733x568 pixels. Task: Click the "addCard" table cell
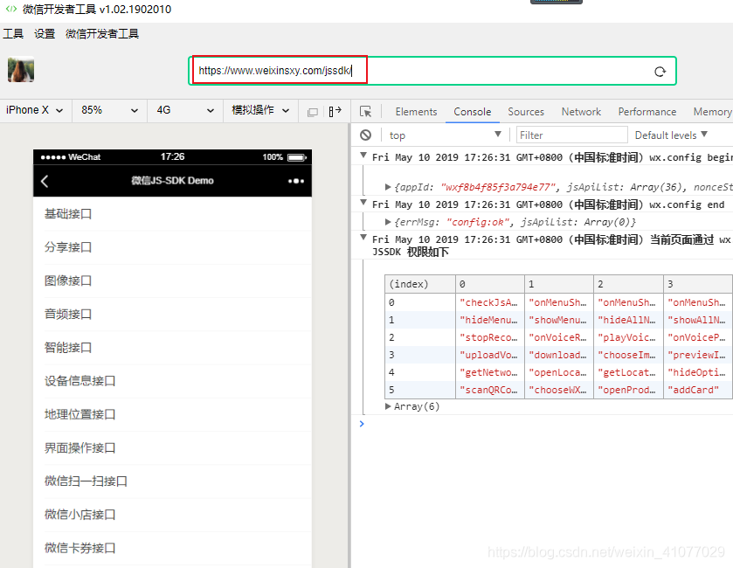pos(698,390)
